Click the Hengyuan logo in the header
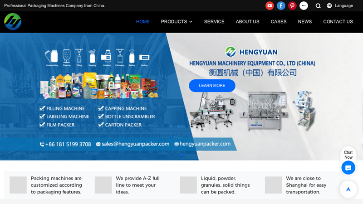The height and width of the screenshot is (204, 363). click(x=13, y=21)
